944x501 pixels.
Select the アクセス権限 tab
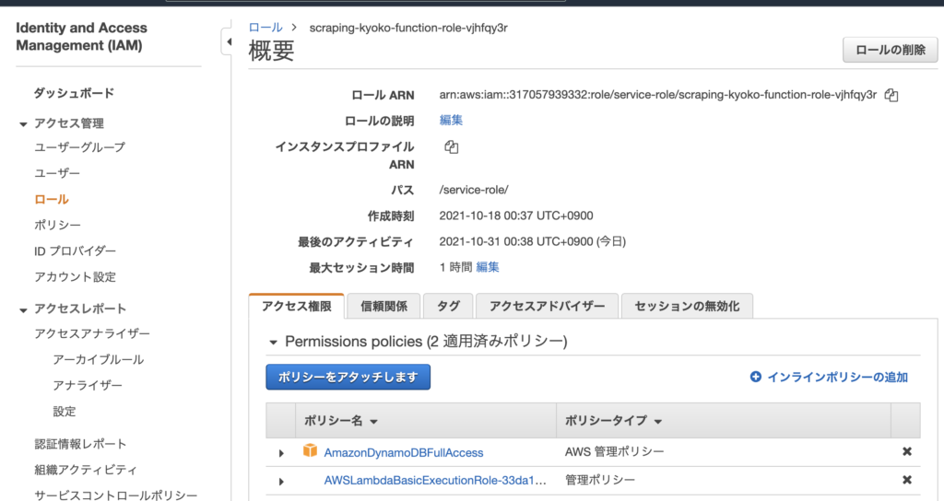(297, 306)
